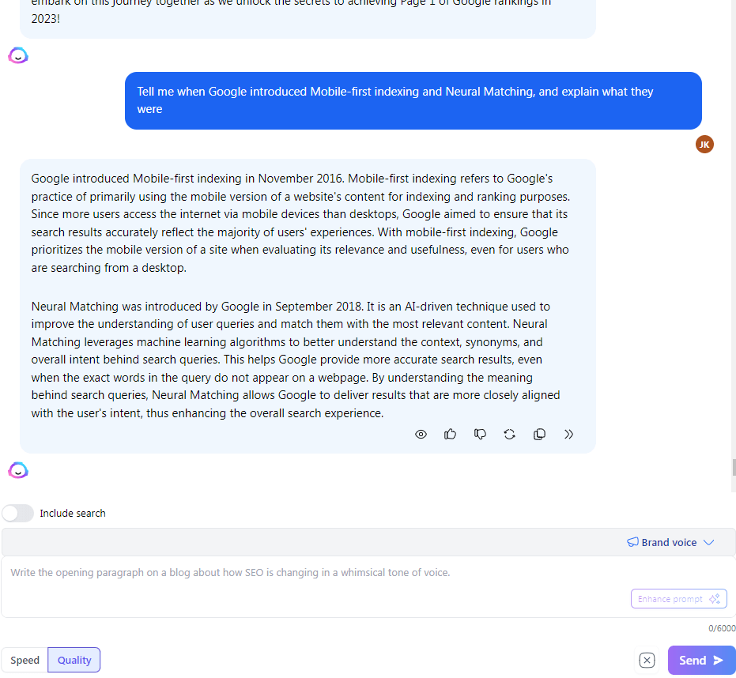Image resolution: width=736 pixels, height=678 pixels.
Task: Regenerate the response with refresh icon
Action: coord(509,434)
